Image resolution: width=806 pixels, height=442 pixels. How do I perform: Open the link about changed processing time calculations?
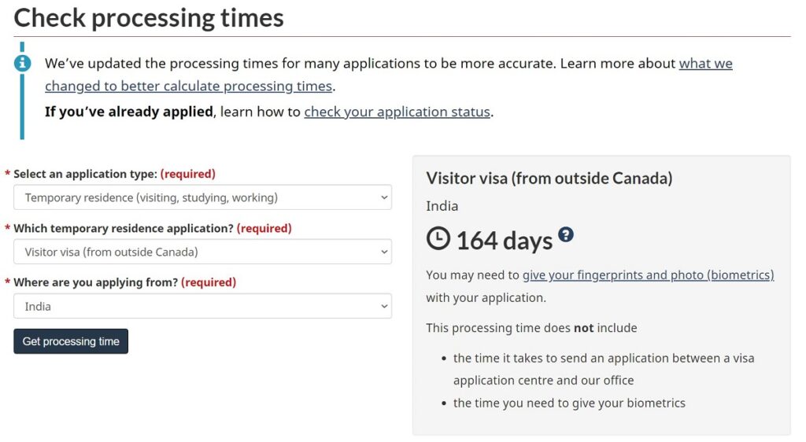click(388, 75)
